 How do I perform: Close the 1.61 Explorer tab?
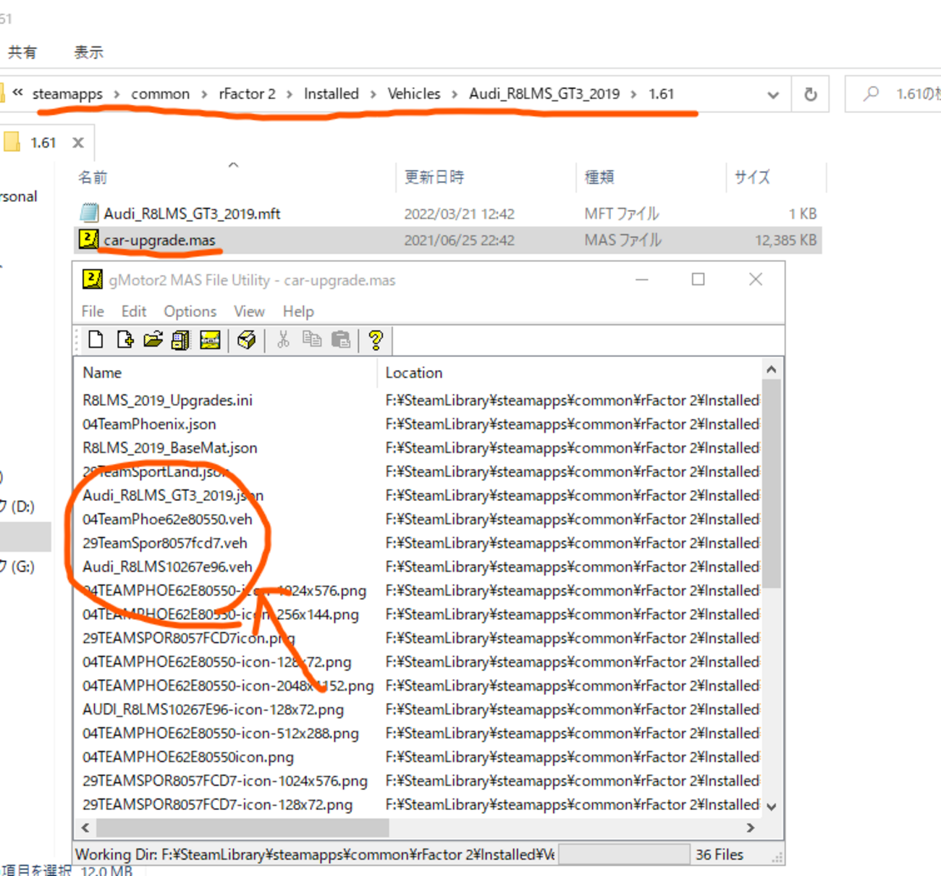click(78, 143)
